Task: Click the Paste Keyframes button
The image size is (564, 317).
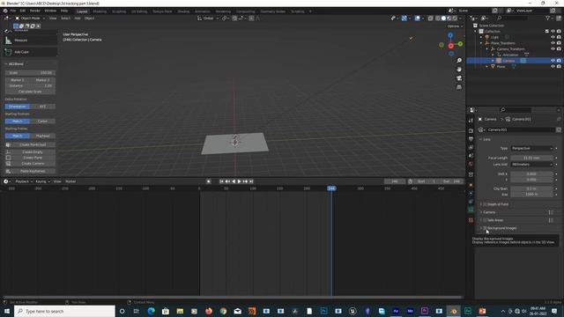Action: [x=30, y=171]
